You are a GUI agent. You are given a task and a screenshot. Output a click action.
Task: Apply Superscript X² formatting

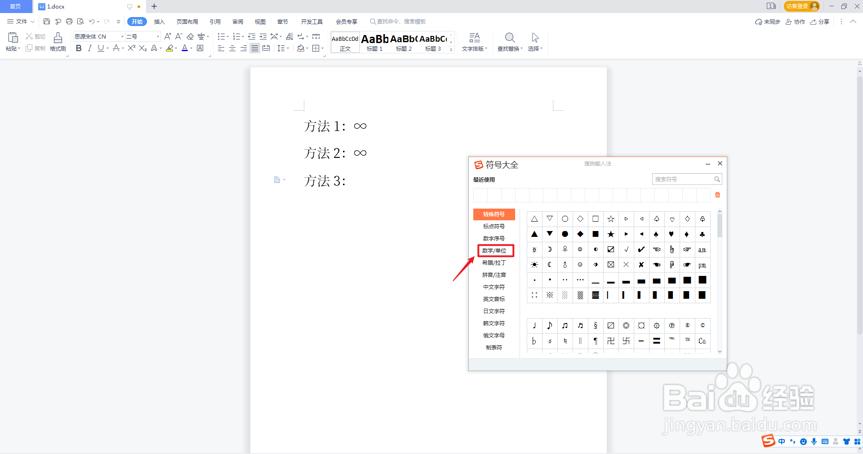click(131, 48)
